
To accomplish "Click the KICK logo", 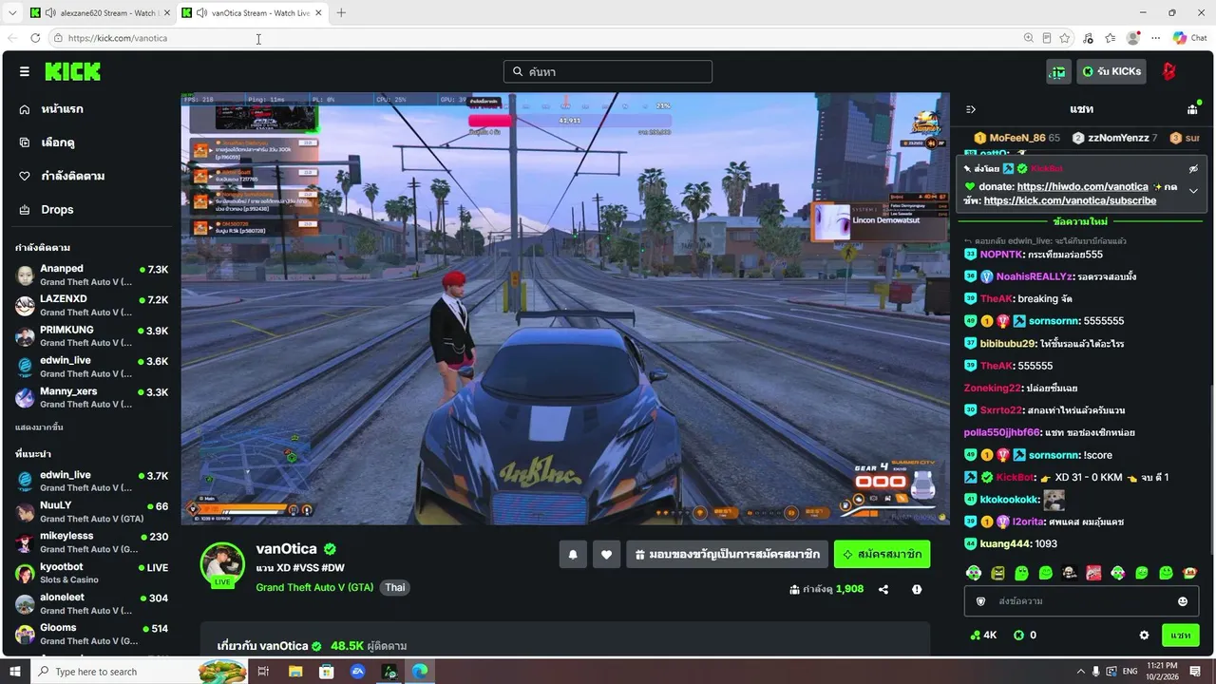I will tap(72, 71).
